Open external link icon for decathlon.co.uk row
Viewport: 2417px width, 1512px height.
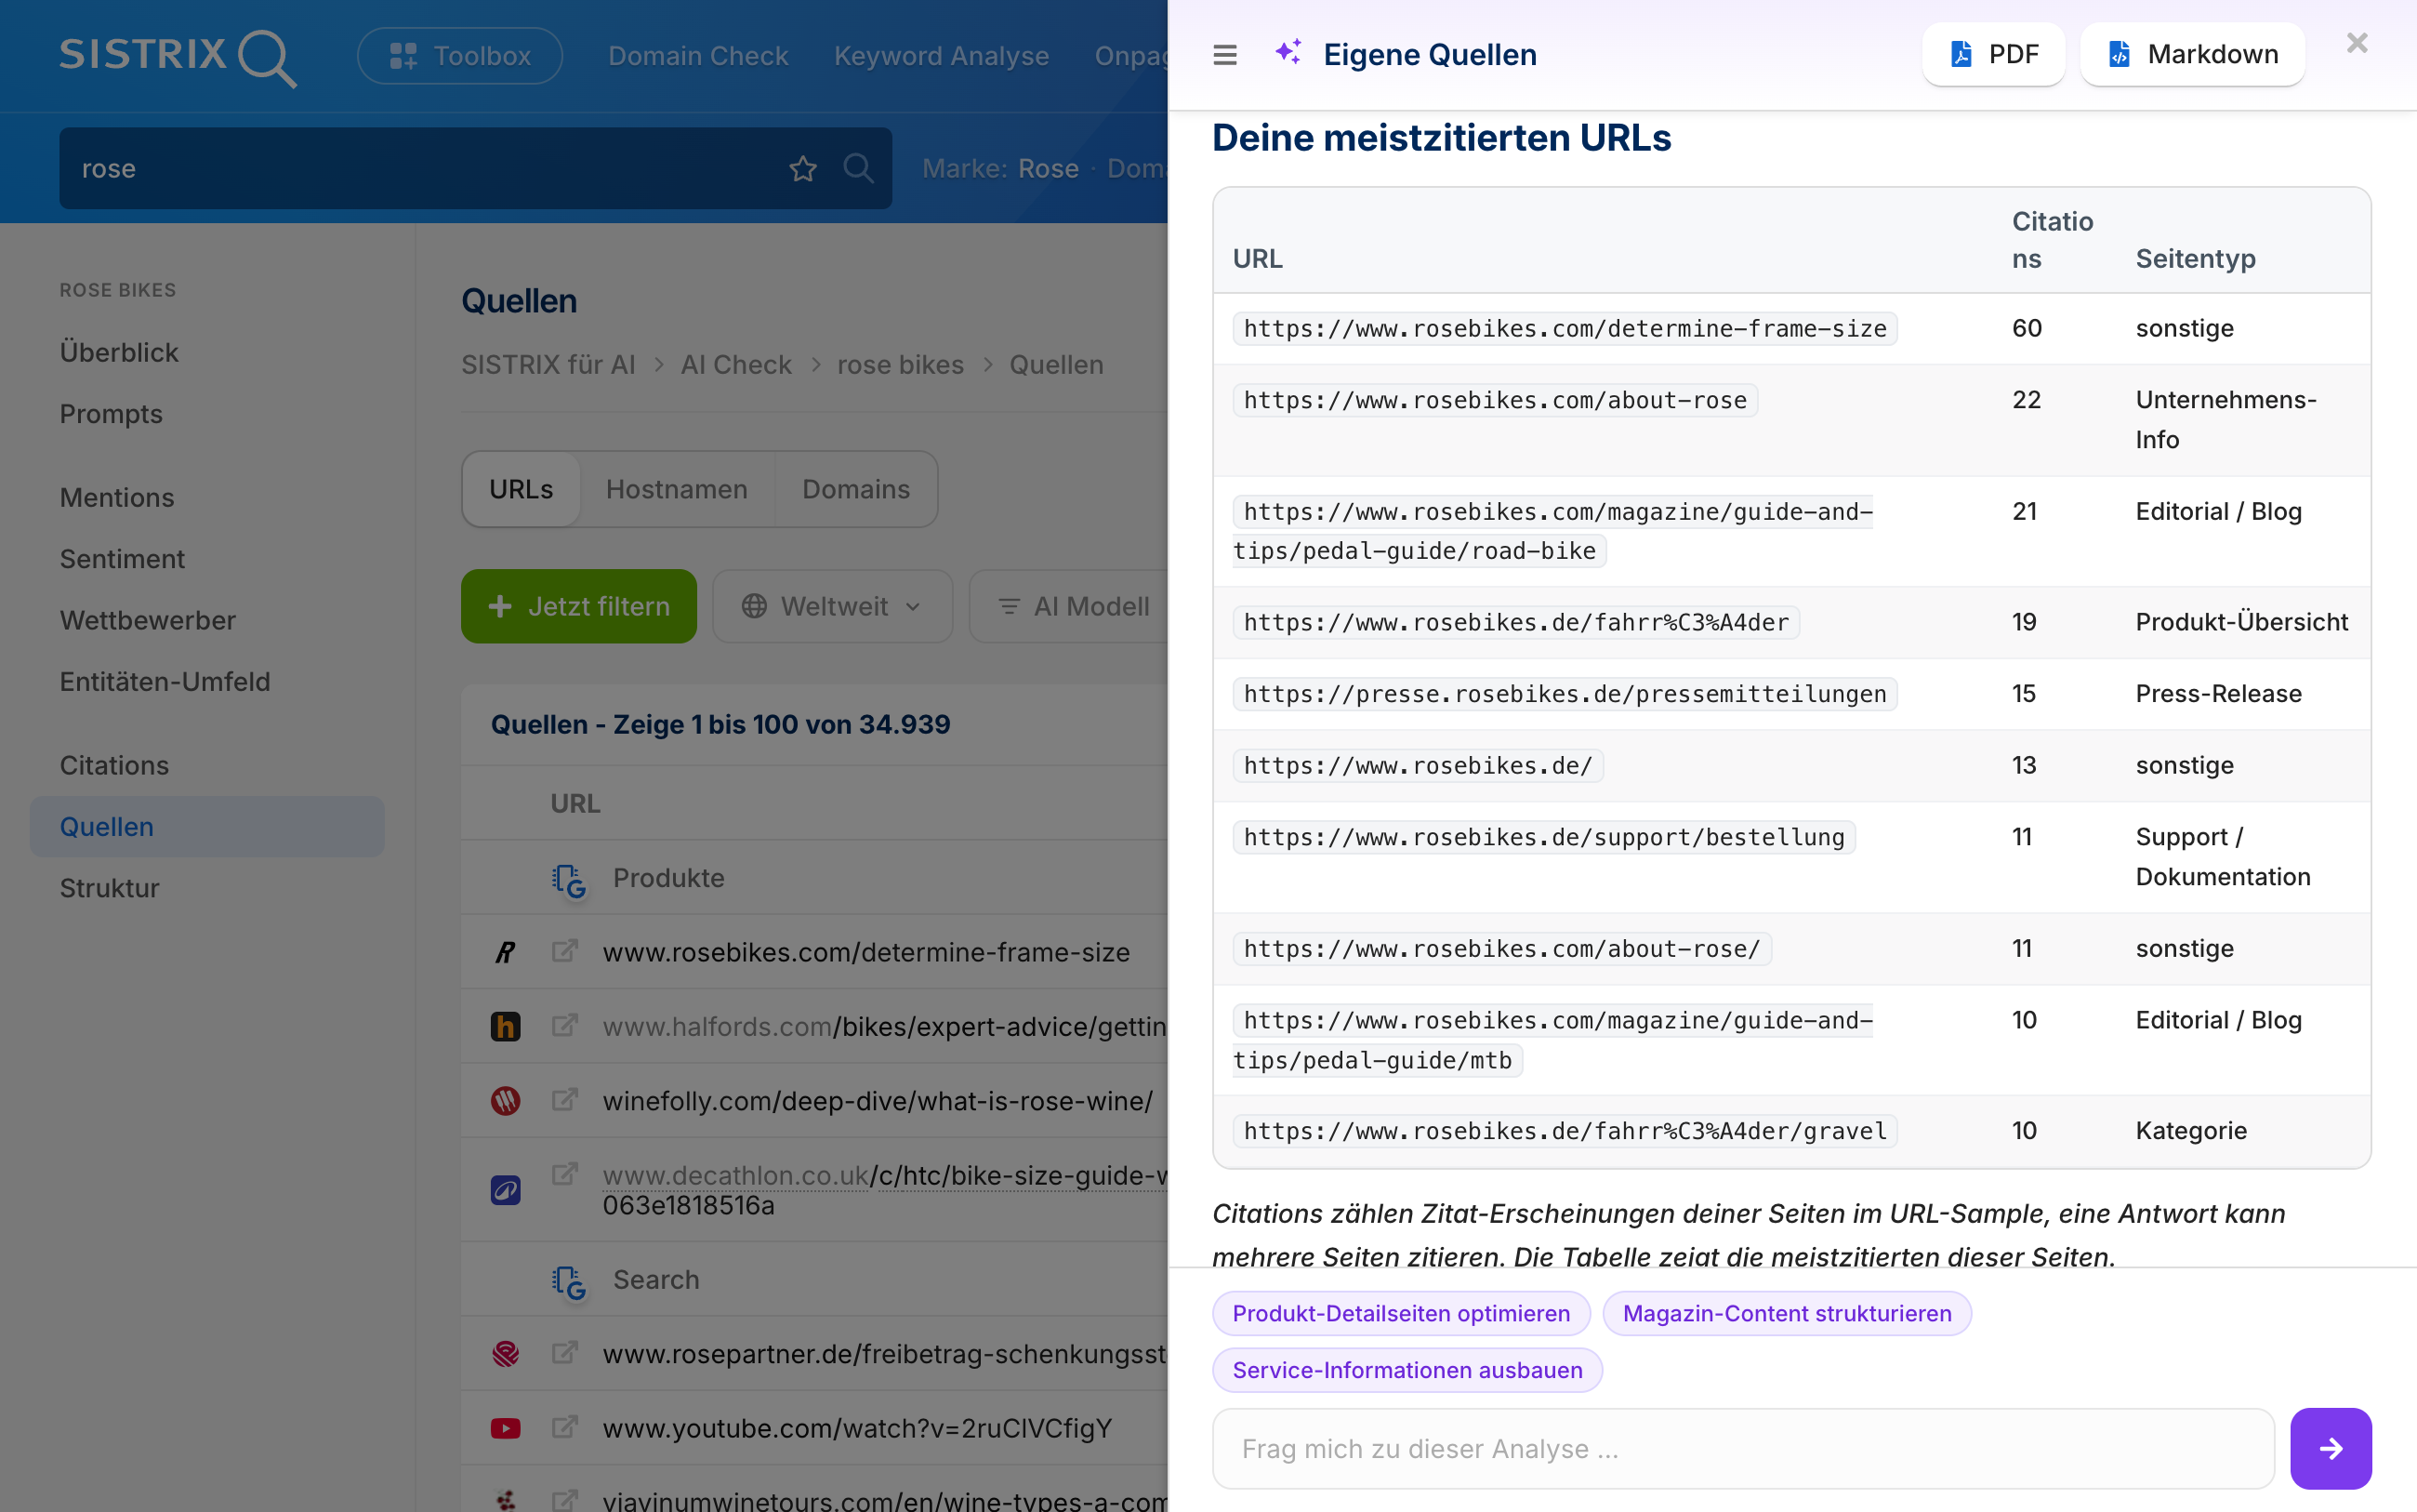565,1173
